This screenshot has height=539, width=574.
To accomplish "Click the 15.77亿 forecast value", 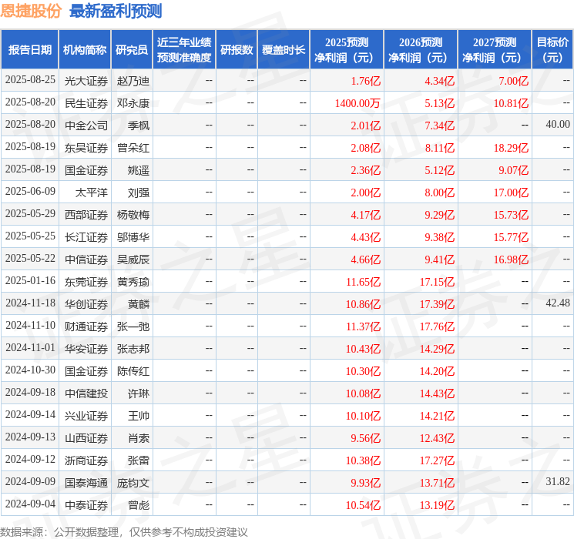I will 511,237.
